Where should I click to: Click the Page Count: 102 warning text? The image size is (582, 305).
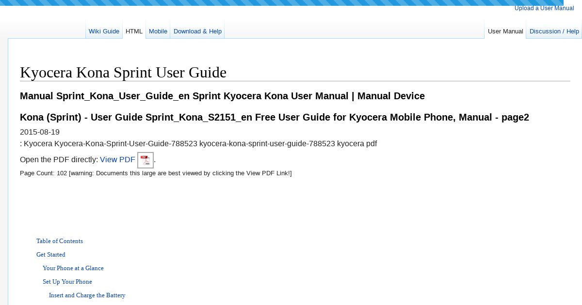(x=156, y=173)
